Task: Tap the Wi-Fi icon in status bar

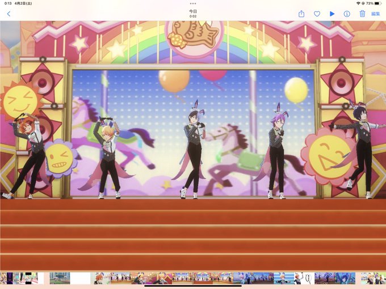Action: (x=358, y=3)
